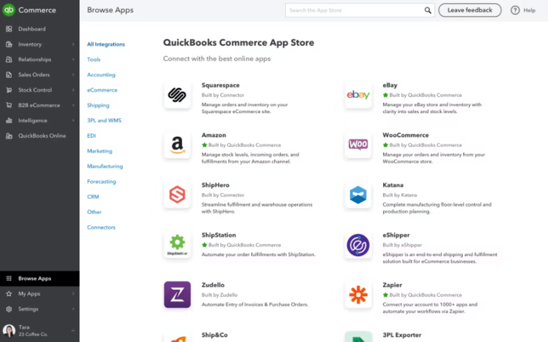Viewport: 548px width, 342px height.
Task: Open the Katana app icon
Action: 358,195
